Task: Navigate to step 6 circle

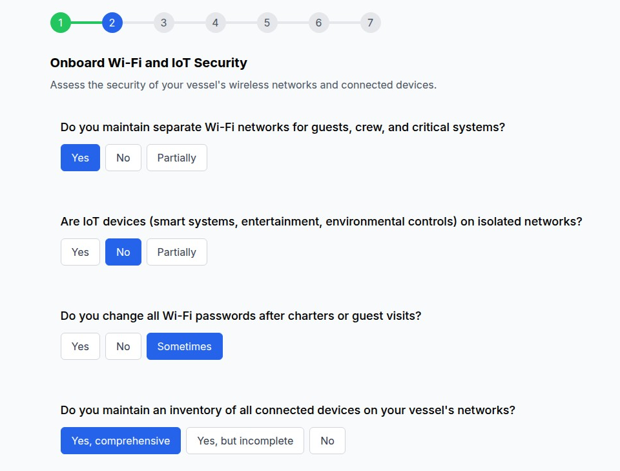Action: click(x=319, y=23)
